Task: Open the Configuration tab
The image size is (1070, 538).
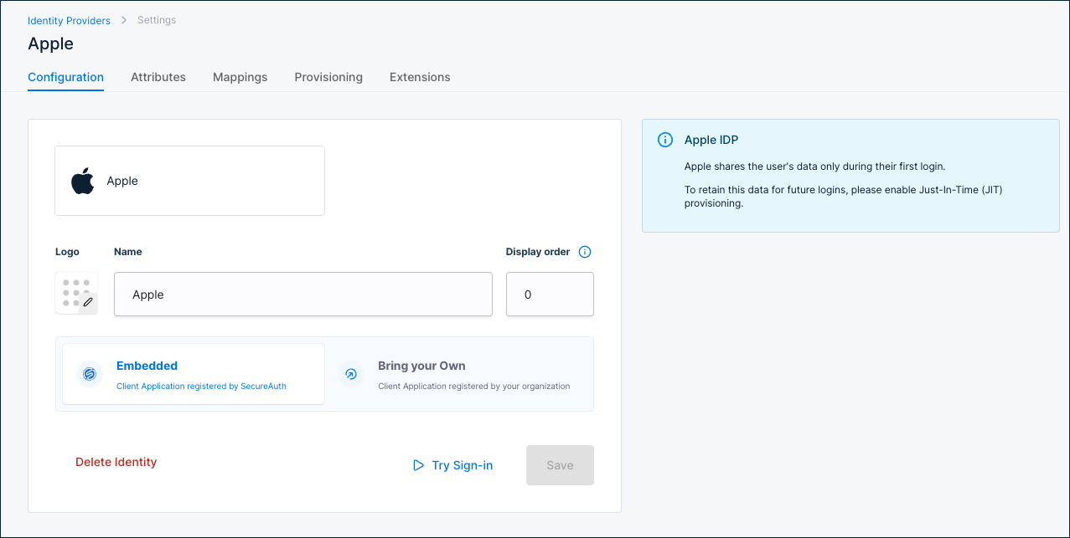Action: pyautogui.click(x=65, y=77)
